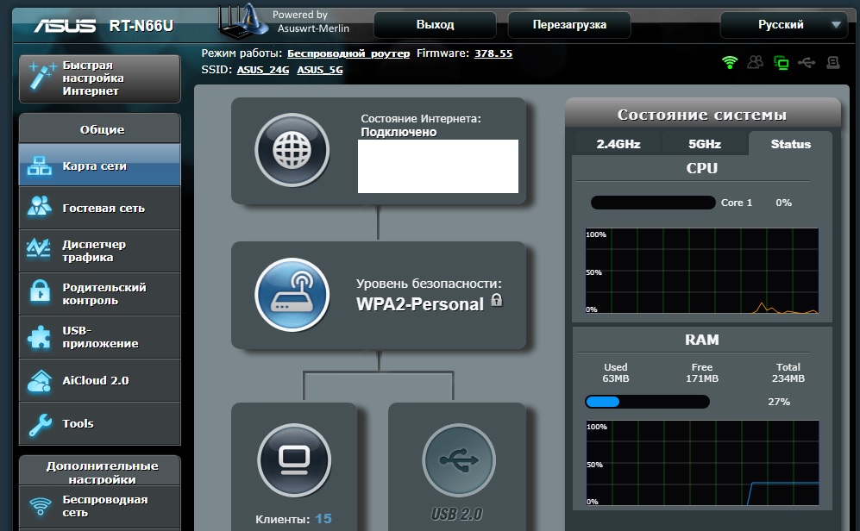The image size is (860, 531).
Task: Click the Общие section header
Action: point(102,130)
